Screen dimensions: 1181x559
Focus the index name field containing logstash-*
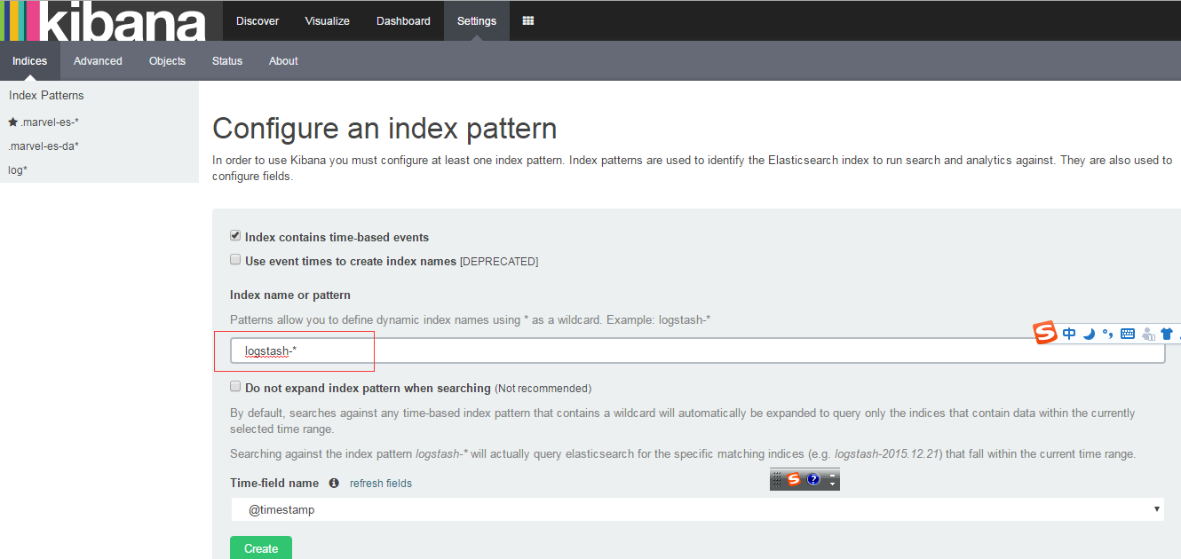(x=697, y=350)
